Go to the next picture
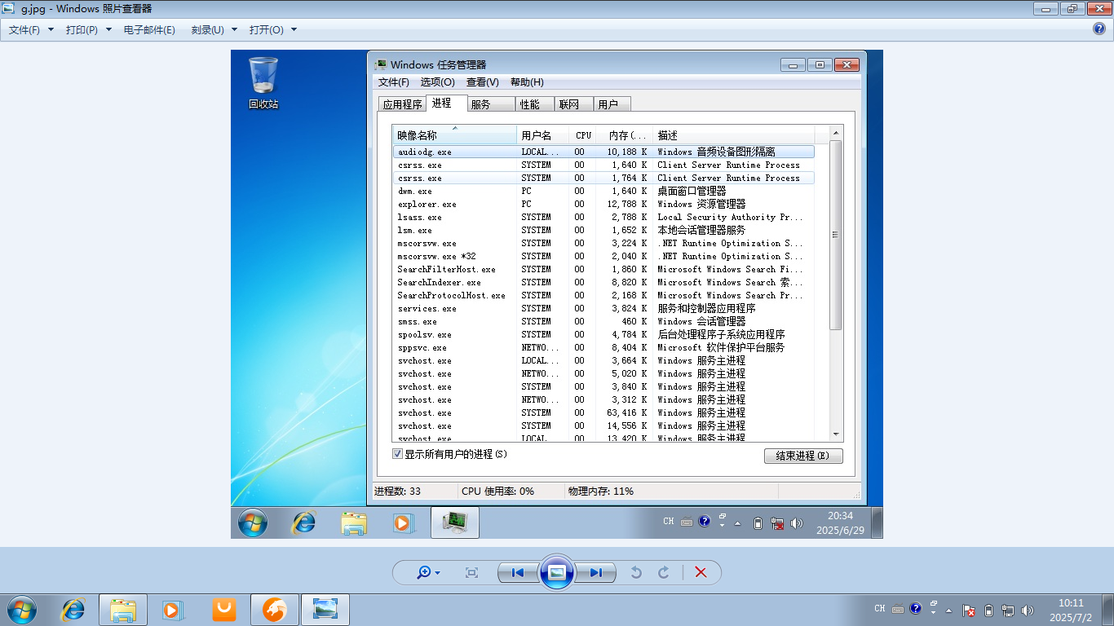Screen dimensions: 1114x626 (x=595, y=572)
